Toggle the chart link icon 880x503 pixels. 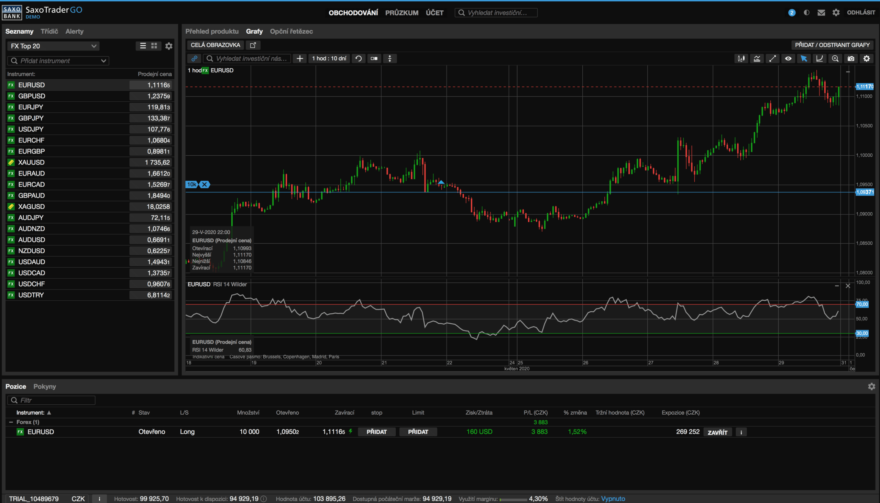194,59
